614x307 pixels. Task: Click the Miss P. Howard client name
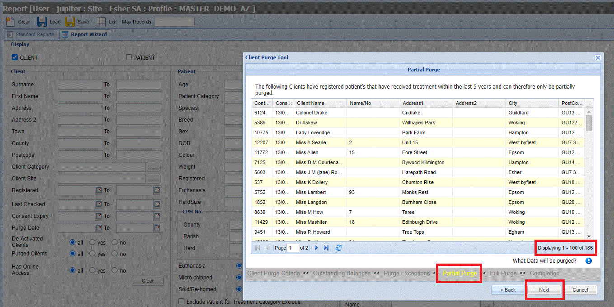[313, 232]
